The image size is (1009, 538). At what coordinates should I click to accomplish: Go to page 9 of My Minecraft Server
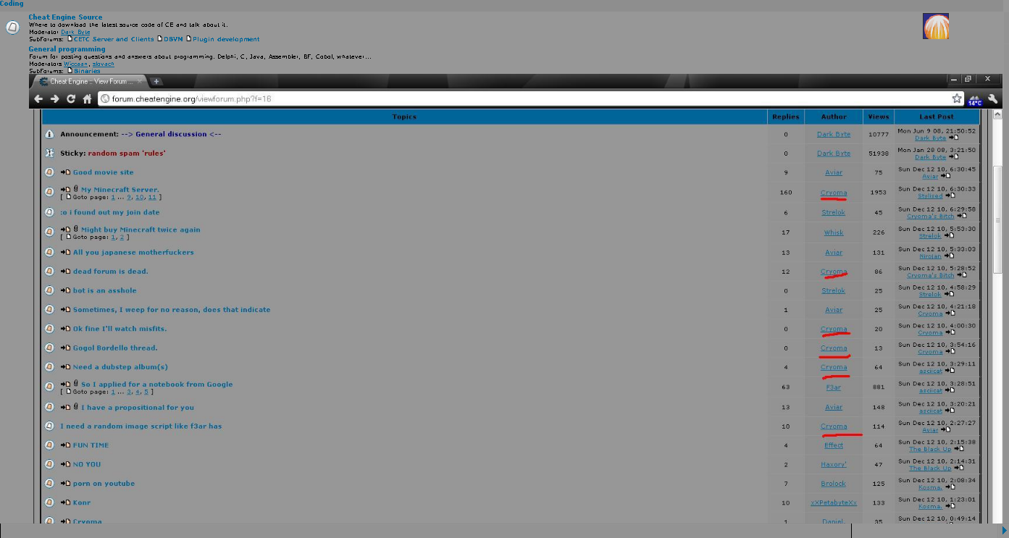click(129, 197)
